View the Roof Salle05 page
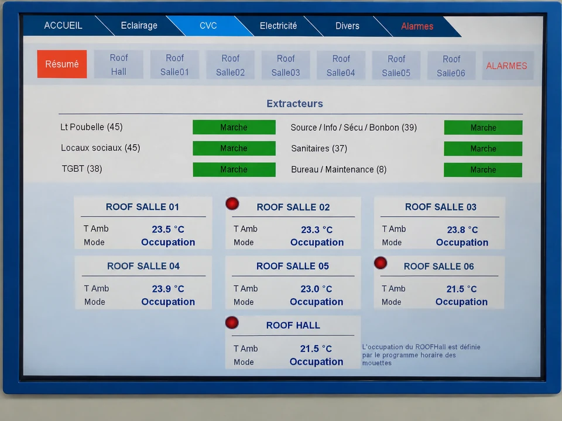 [x=396, y=65]
